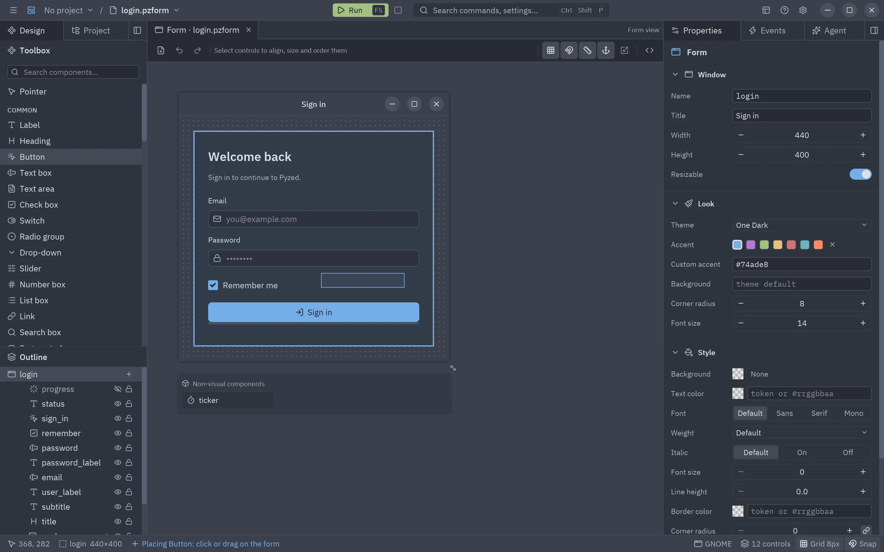The image size is (884, 552).
Task: Collapse the Style section
Action: [x=675, y=352]
